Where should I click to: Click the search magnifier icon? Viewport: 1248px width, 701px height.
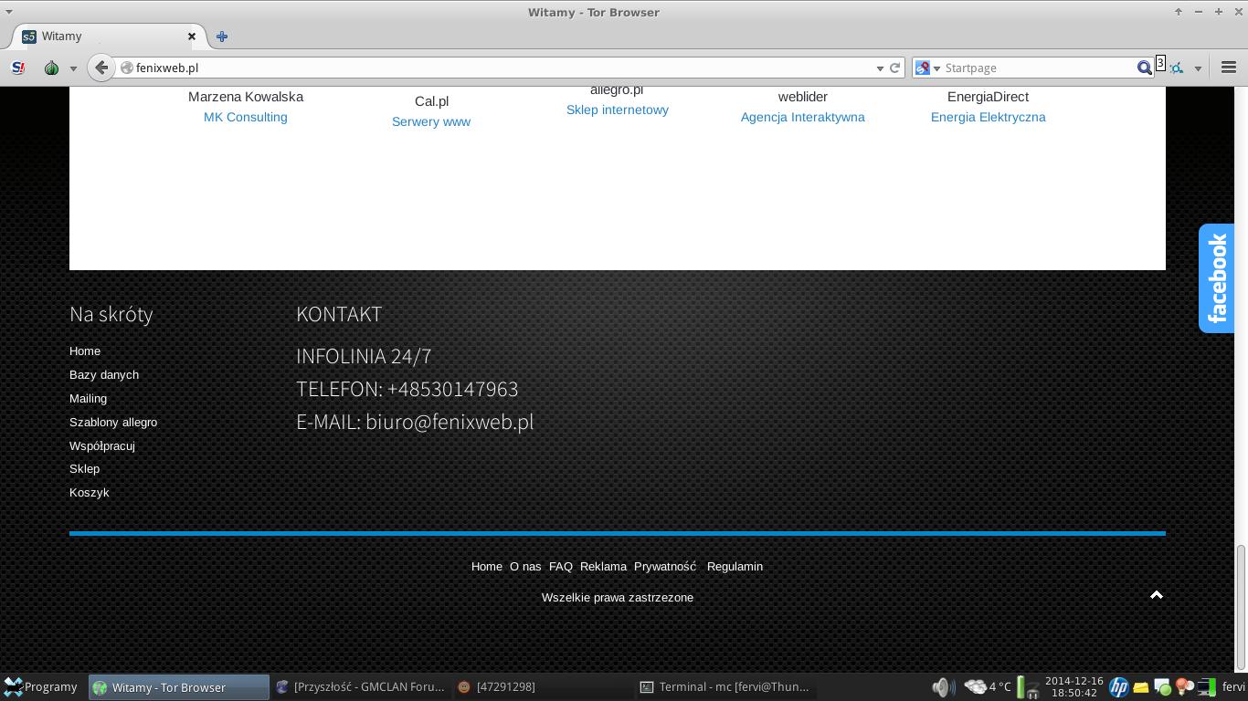click(x=1144, y=68)
